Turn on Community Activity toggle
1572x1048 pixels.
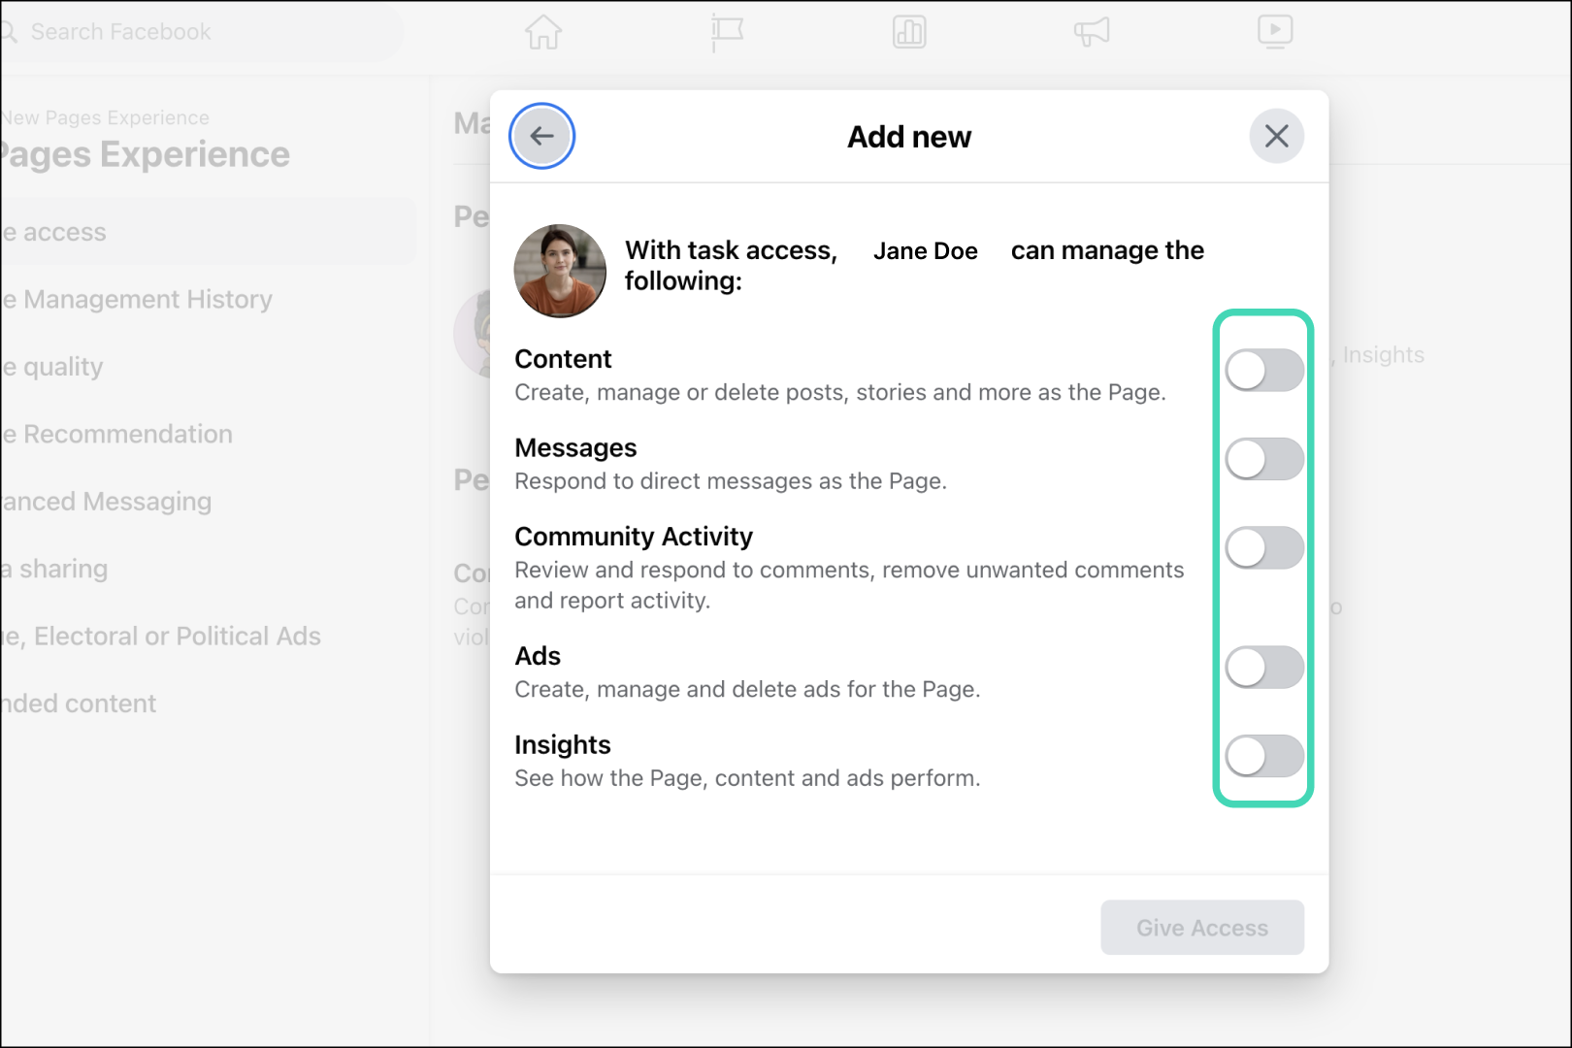pyautogui.click(x=1263, y=547)
